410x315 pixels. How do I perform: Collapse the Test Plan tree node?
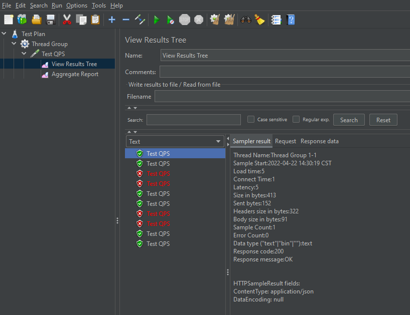tap(4, 34)
